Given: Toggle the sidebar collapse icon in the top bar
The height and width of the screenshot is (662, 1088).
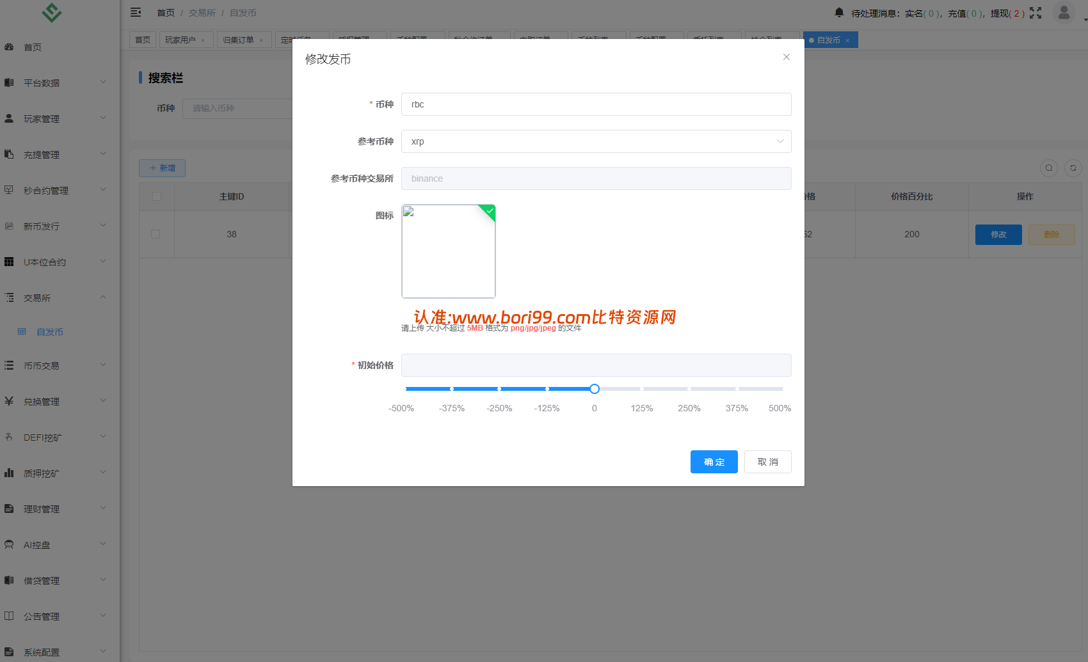Looking at the screenshot, I should pyautogui.click(x=136, y=12).
